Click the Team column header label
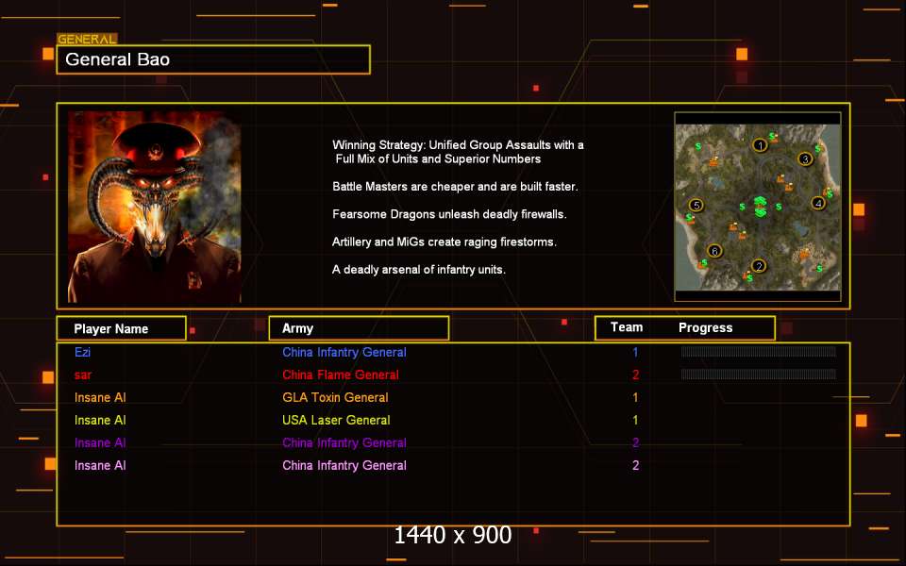 [627, 327]
